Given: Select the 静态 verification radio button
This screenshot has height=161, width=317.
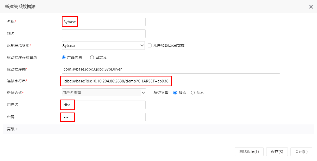Looking at the screenshot, I should point(175,93).
